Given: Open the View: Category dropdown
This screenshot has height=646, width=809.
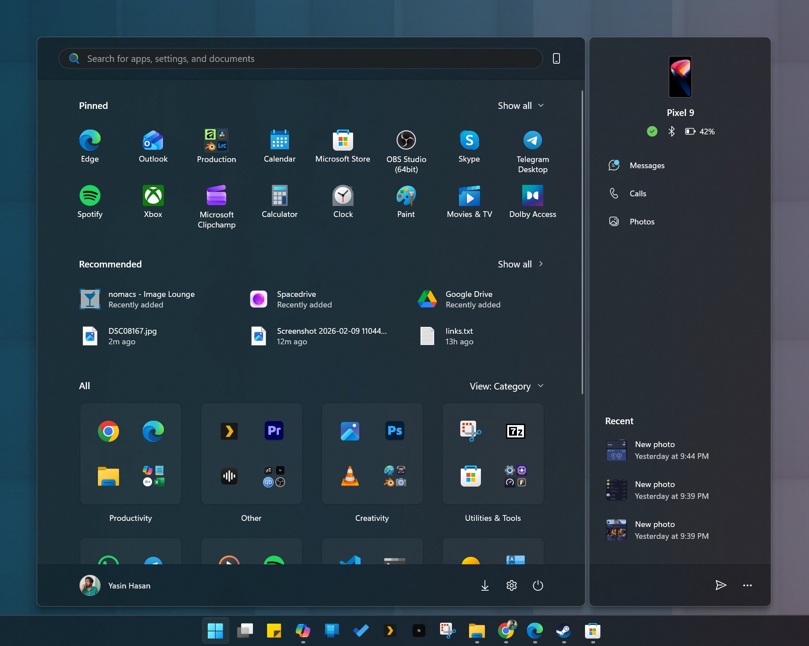Looking at the screenshot, I should tap(507, 386).
